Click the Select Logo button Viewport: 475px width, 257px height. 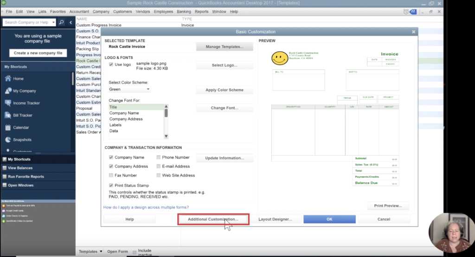(225, 65)
